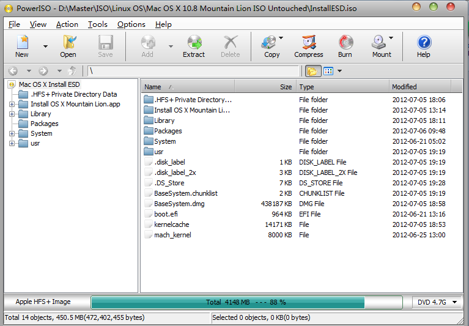This screenshot has height=326, width=469.
Task: Select Packages folder in tree
Action: (x=44, y=124)
